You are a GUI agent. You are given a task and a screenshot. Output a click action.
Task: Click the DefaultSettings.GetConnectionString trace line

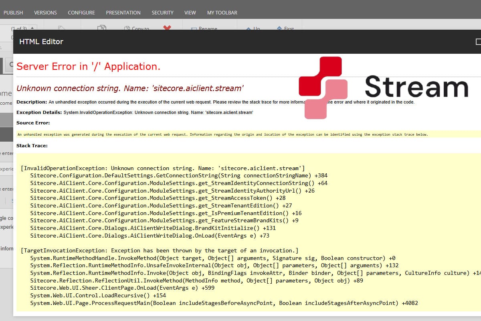[179, 175]
